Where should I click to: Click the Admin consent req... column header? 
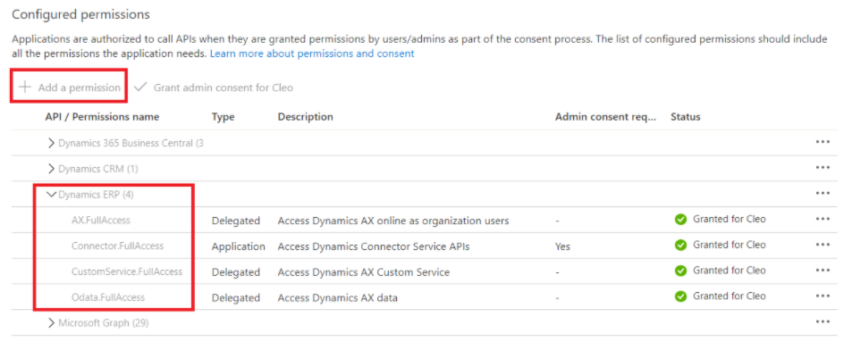606,117
